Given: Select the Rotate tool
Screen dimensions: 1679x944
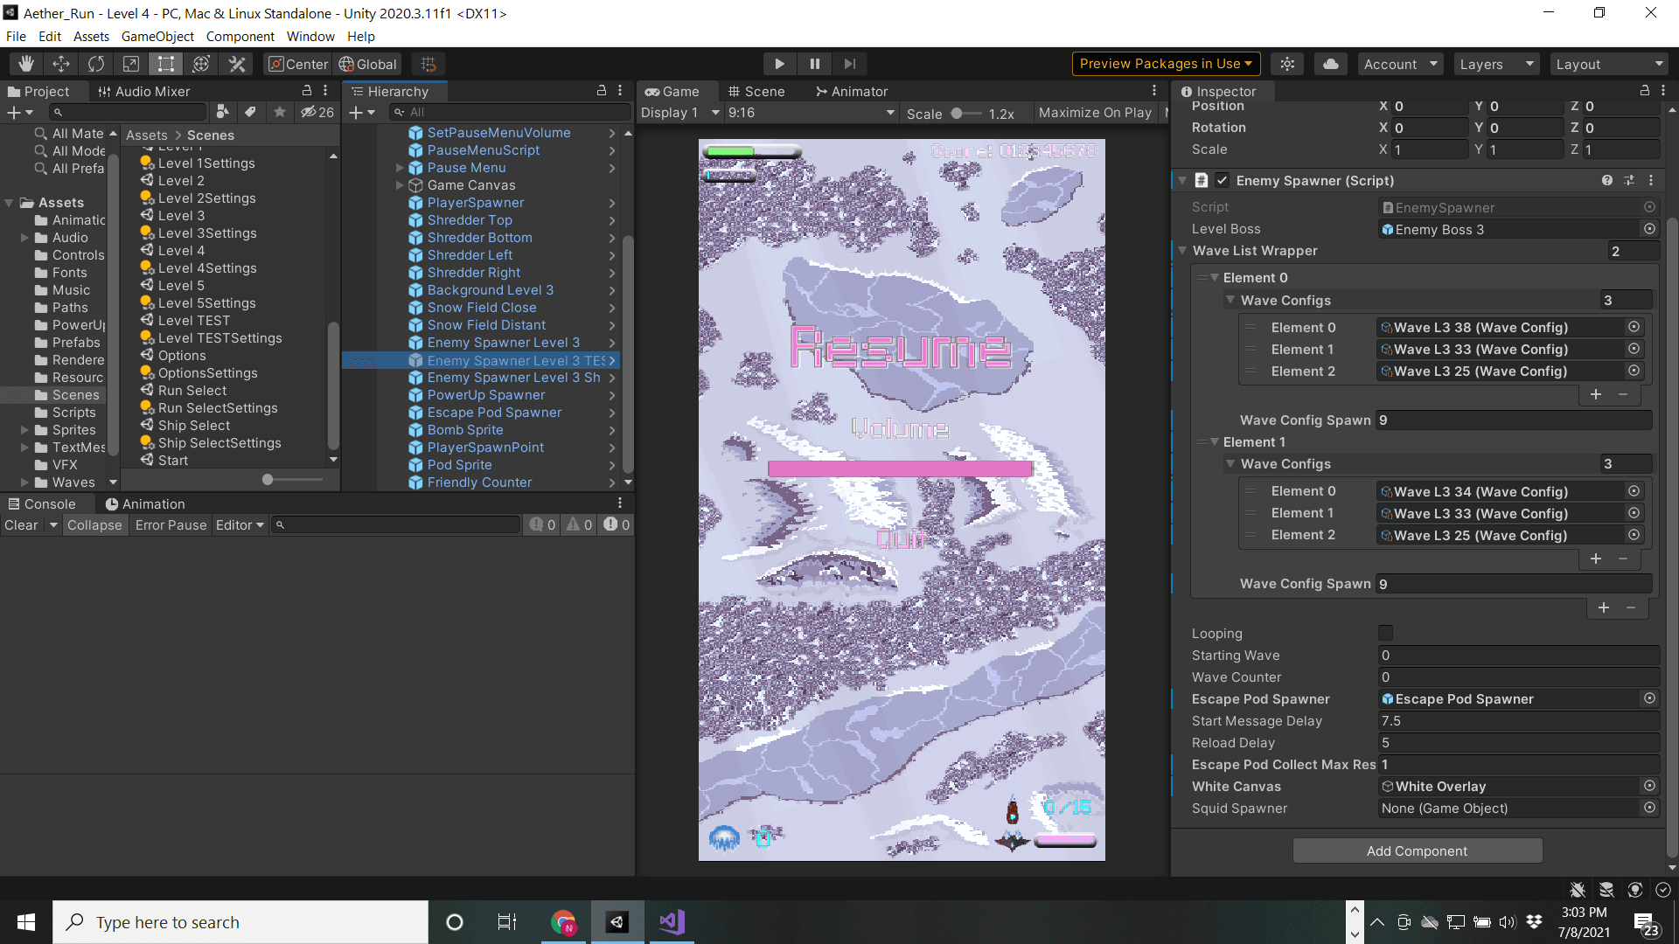Looking at the screenshot, I should (96, 64).
